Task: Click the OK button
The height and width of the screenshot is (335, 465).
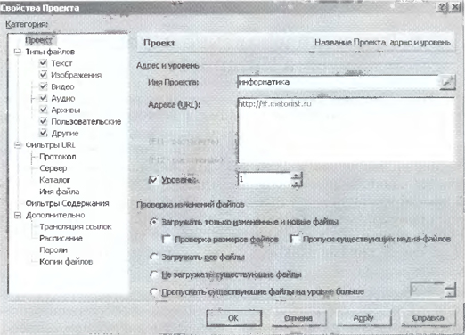Action: click(x=234, y=318)
